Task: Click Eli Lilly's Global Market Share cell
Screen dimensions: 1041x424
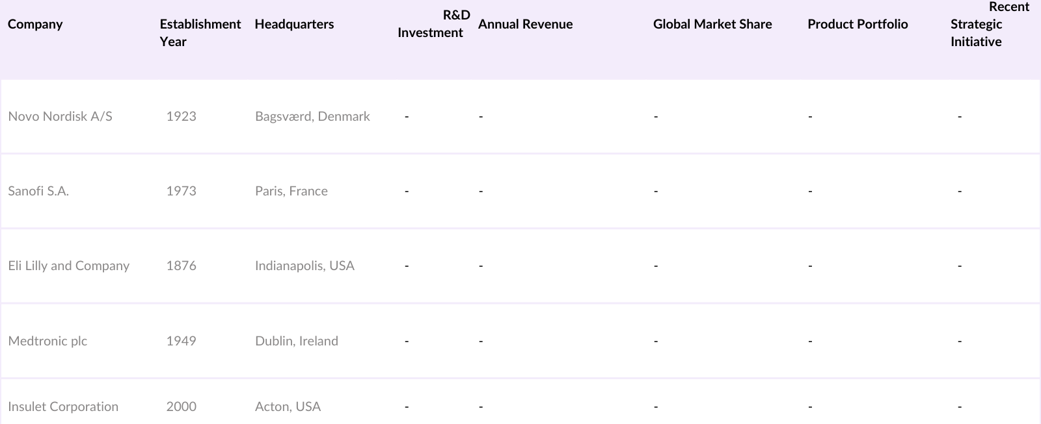Action: [656, 266]
